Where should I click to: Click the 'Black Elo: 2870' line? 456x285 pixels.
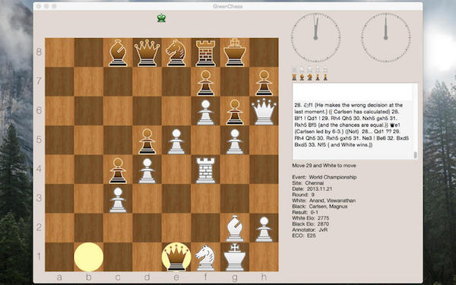coord(311,224)
